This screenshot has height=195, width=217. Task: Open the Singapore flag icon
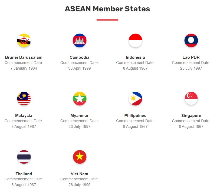point(191,99)
